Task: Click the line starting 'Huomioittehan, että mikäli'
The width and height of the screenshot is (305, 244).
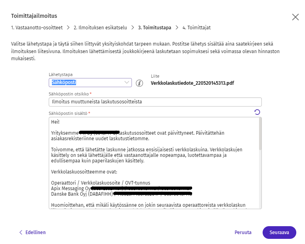Action: tap(148, 205)
